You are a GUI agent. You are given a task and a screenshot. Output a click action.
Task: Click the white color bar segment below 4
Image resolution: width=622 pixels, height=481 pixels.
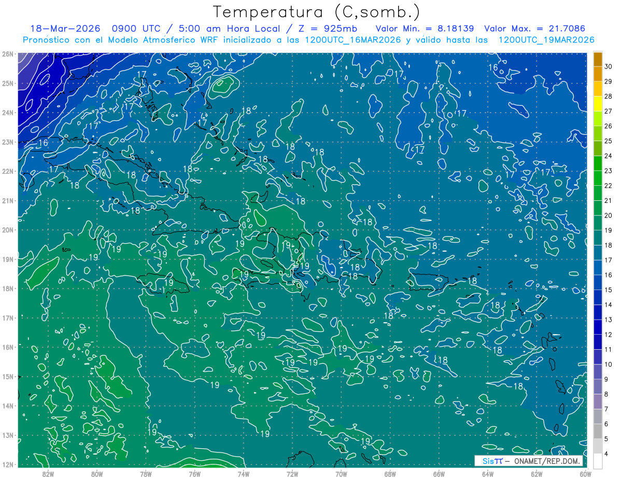tap(598, 461)
